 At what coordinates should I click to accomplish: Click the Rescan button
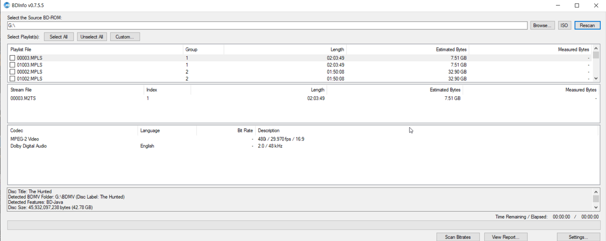588,25
